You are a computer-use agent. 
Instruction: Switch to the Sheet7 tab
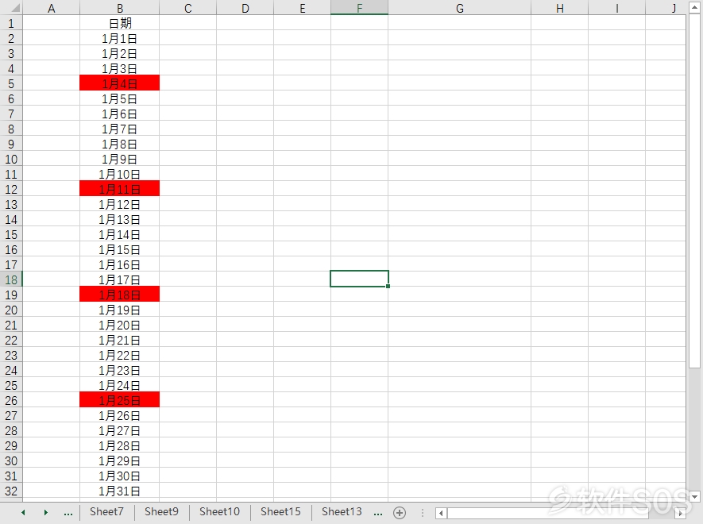[106, 511]
